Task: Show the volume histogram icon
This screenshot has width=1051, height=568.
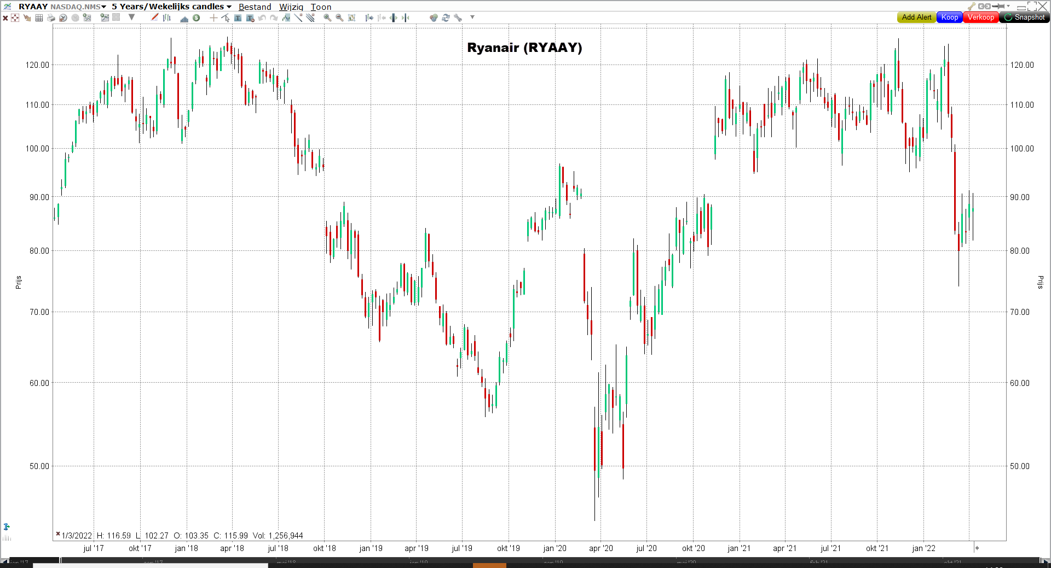Action: point(184,18)
